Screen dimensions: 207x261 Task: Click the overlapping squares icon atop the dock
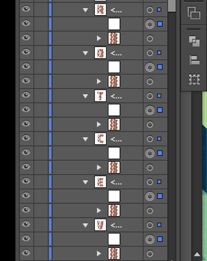[194, 13]
